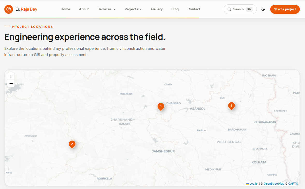Viewport: 305px width, 189px height.
Task: Click the WEST BENGAL label on the map
Action: click(x=229, y=142)
